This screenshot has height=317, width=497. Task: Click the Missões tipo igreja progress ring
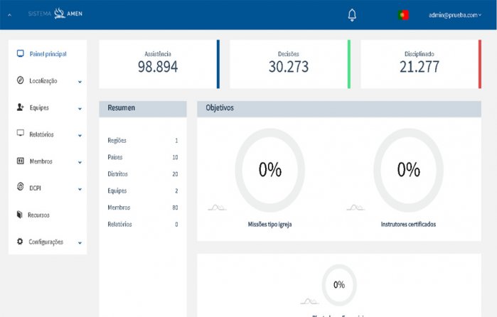point(269,170)
